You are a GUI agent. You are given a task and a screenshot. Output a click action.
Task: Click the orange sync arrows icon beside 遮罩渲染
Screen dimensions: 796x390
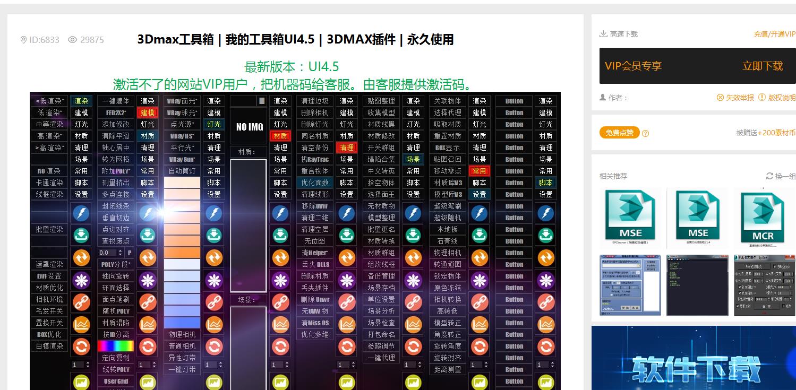click(81, 257)
